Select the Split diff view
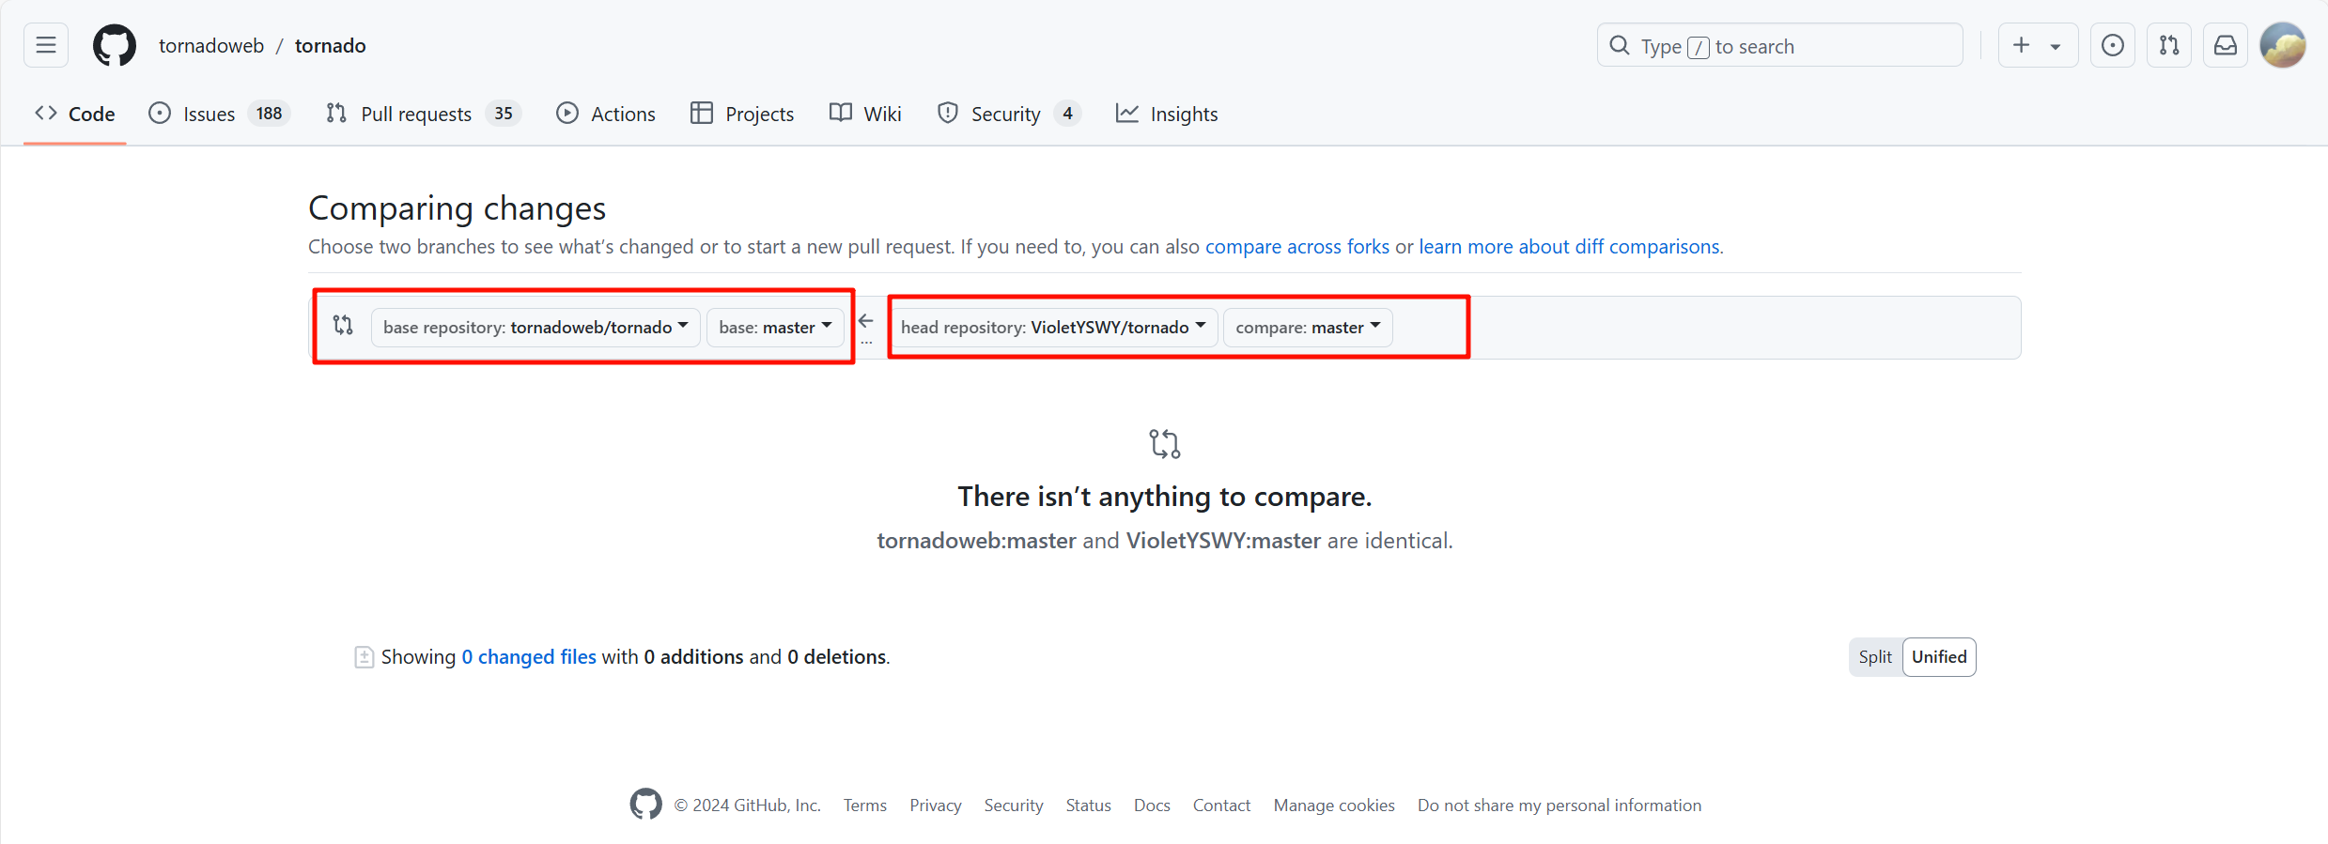 pos(1875,657)
